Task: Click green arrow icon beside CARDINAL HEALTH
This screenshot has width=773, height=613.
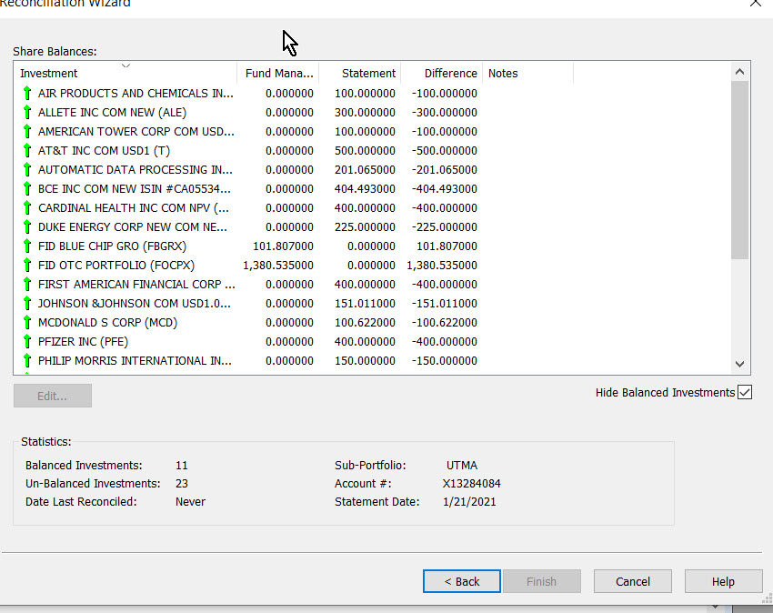Action: tap(27, 207)
